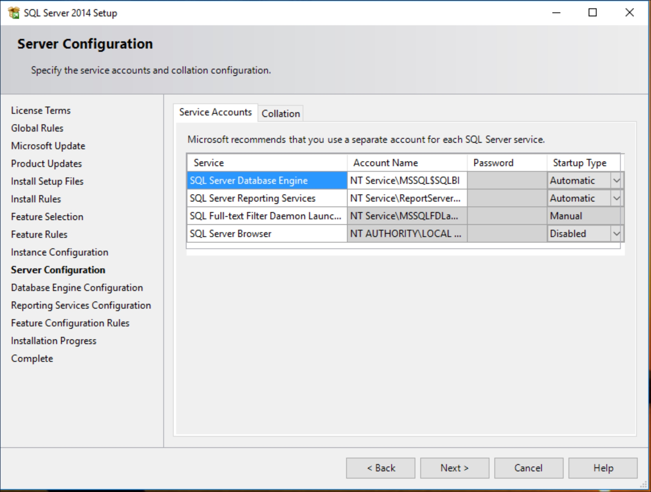Viewport: 651px width, 492px height.
Task: Click the Password field for Reporting Services
Action: coord(507,198)
